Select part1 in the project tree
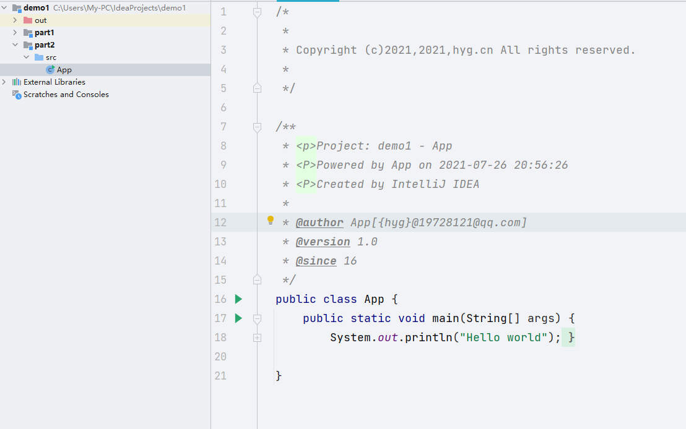The height and width of the screenshot is (429, 686). pyautogui.click(x=45, y=33)
